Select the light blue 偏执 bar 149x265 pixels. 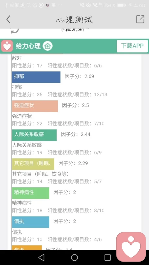pos(31,222)
